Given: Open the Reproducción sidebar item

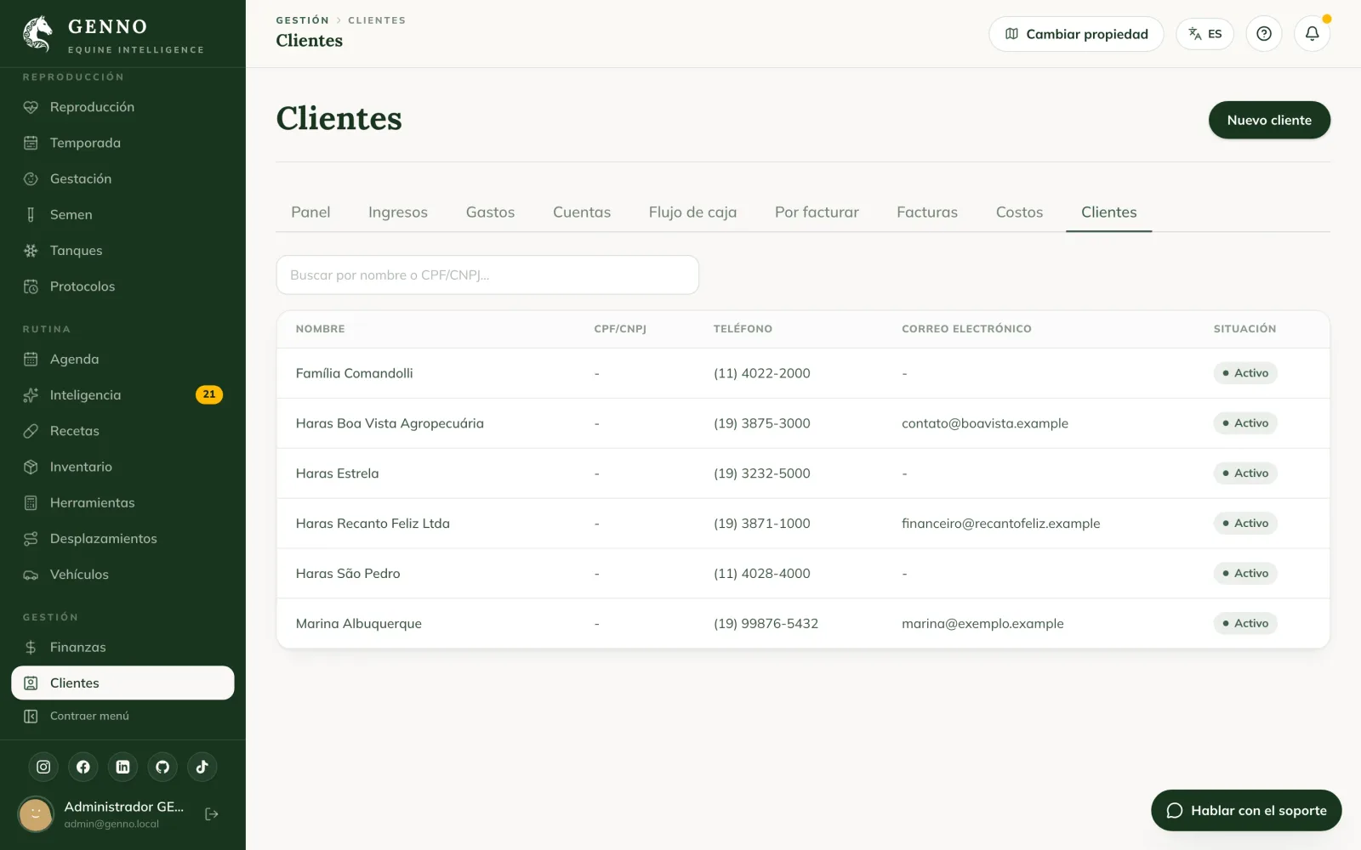Looking at the screenshot, I should [122, 107].
